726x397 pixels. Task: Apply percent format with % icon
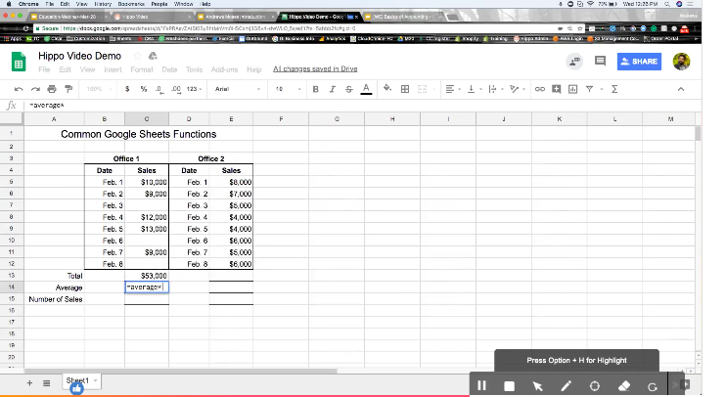pos(144,89)
